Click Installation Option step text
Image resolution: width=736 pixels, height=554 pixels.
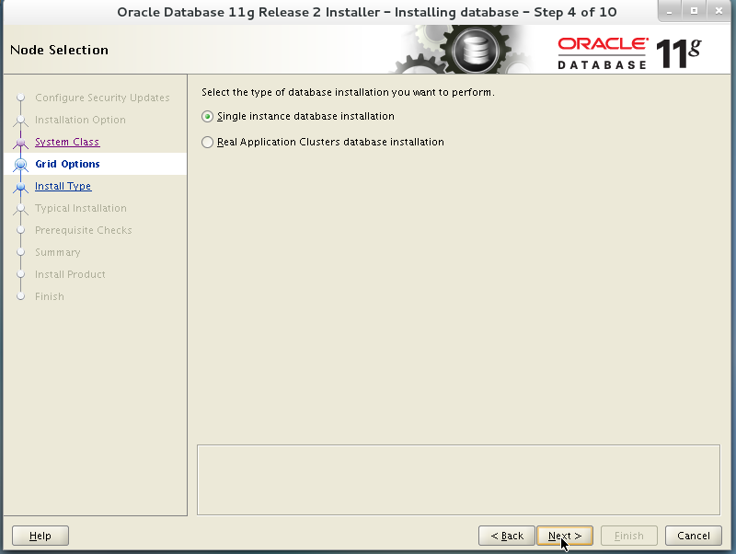tap(80, 120)
